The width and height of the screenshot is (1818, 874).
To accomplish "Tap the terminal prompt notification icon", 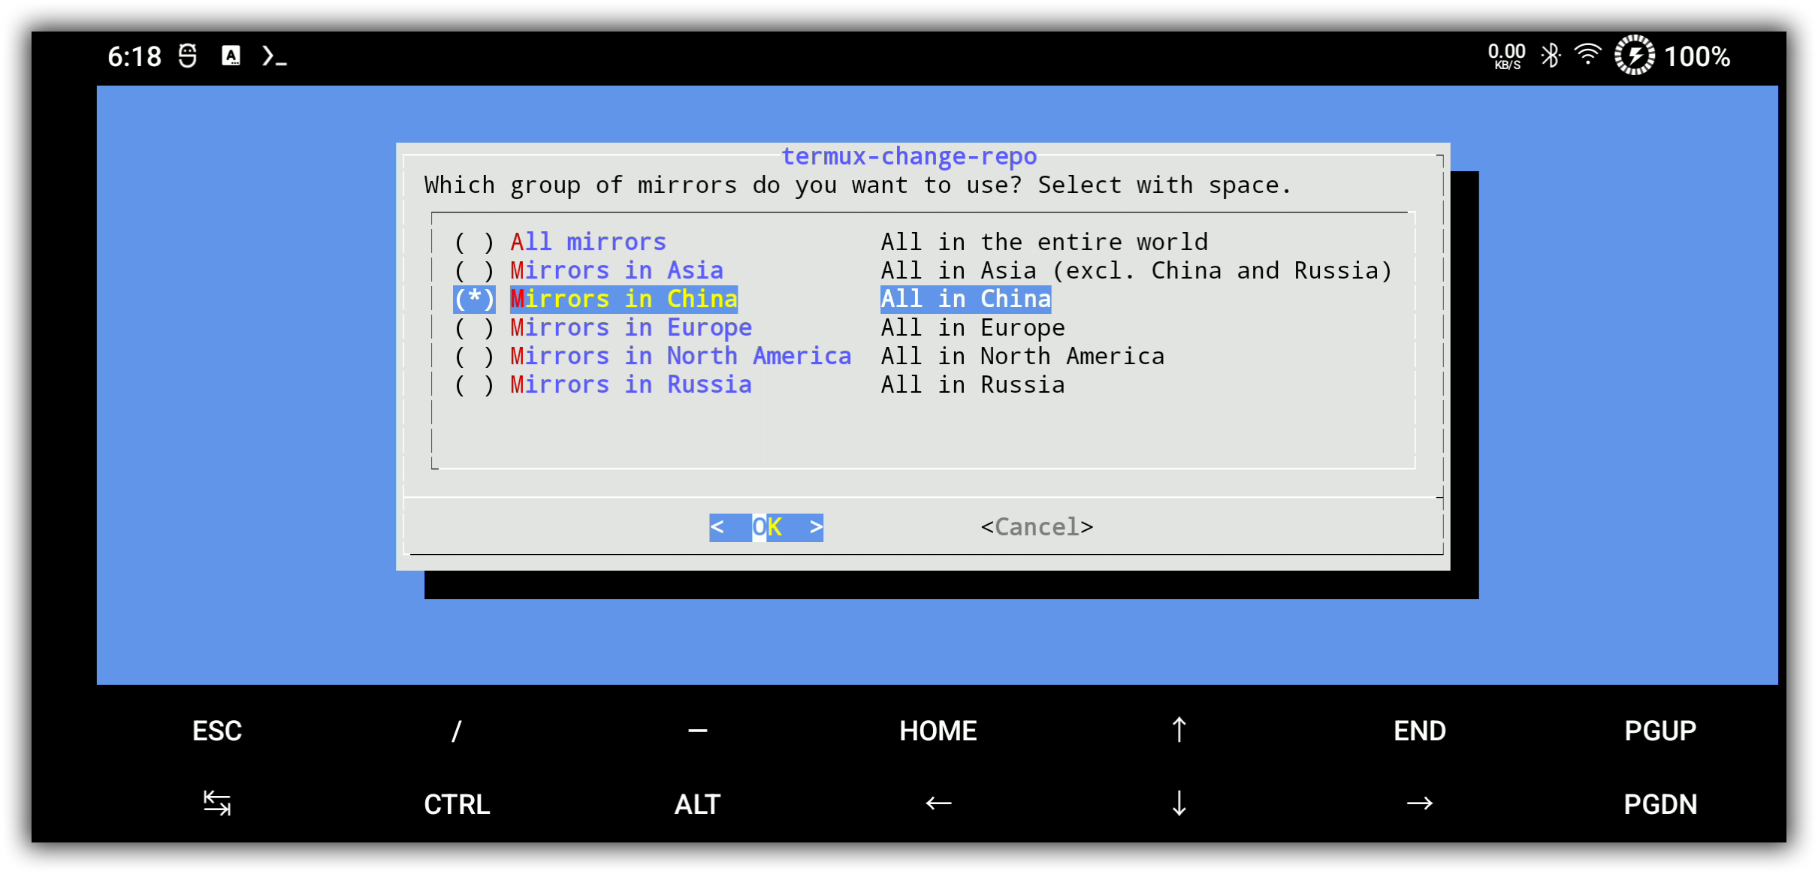I will pyautogui.click(x=274, y=56).
